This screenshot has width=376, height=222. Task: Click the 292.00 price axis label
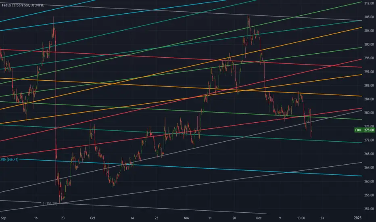click(x=369, y=72)
